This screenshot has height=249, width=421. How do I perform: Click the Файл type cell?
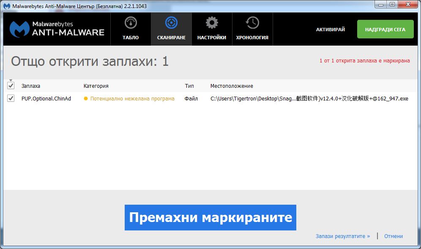coord(191,99)
